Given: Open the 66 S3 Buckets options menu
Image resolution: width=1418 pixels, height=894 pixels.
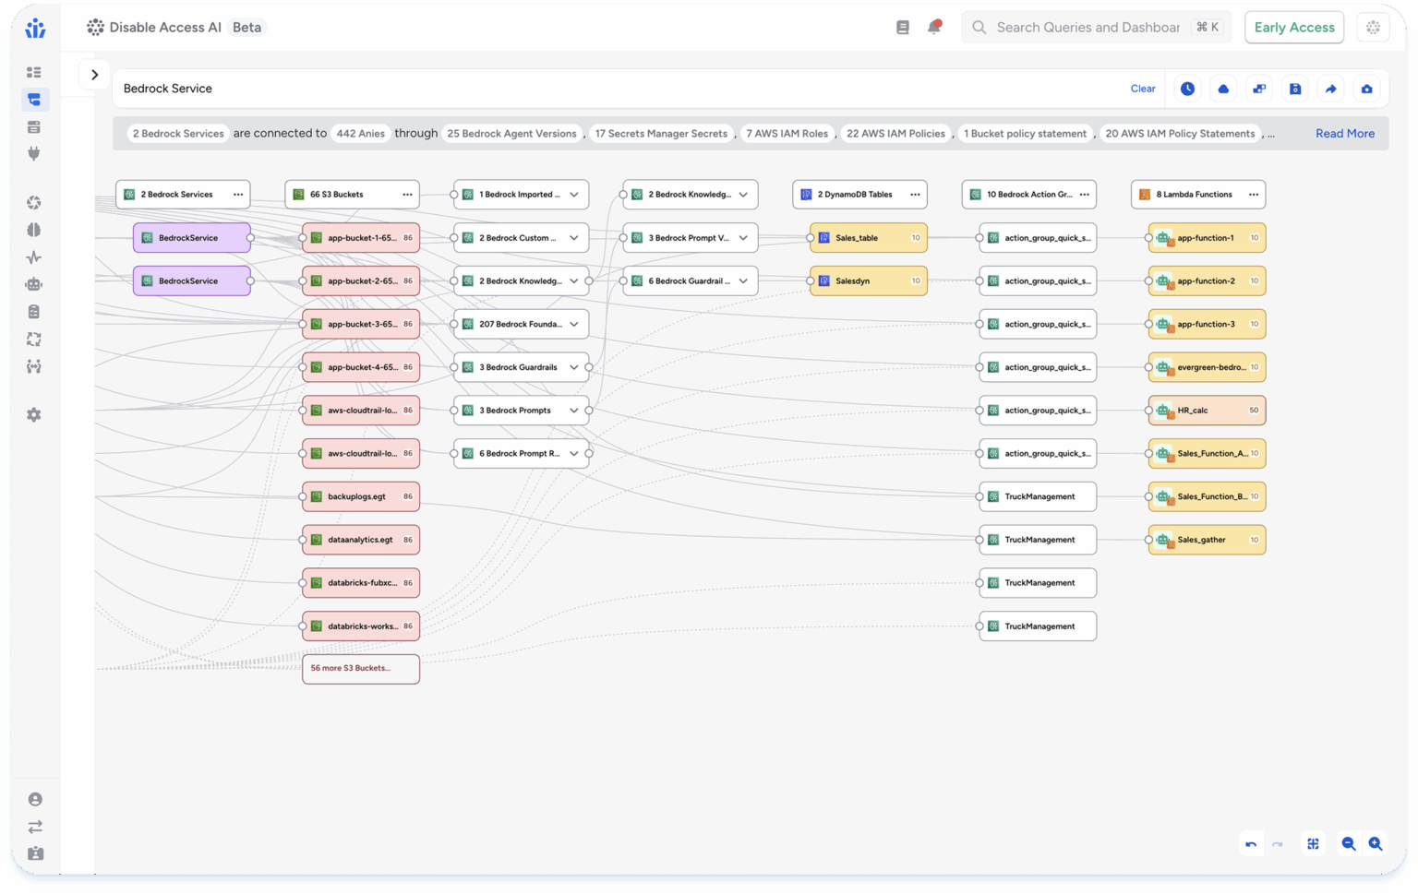Looking at the screenshot, I should coord(407,195).
